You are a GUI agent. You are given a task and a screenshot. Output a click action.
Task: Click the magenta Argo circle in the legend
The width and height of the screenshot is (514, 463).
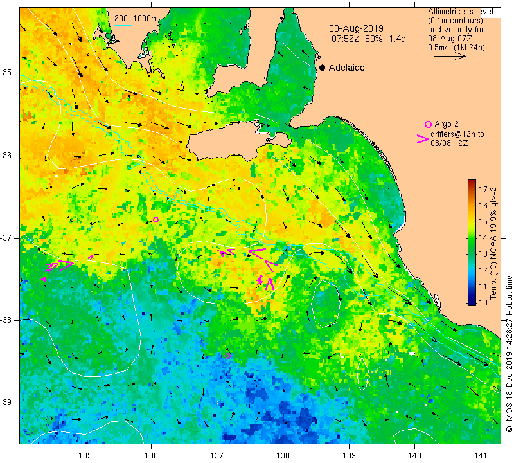point(428,124)
